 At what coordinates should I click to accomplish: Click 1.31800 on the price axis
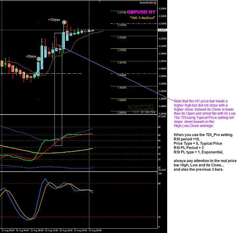[162, 9]
